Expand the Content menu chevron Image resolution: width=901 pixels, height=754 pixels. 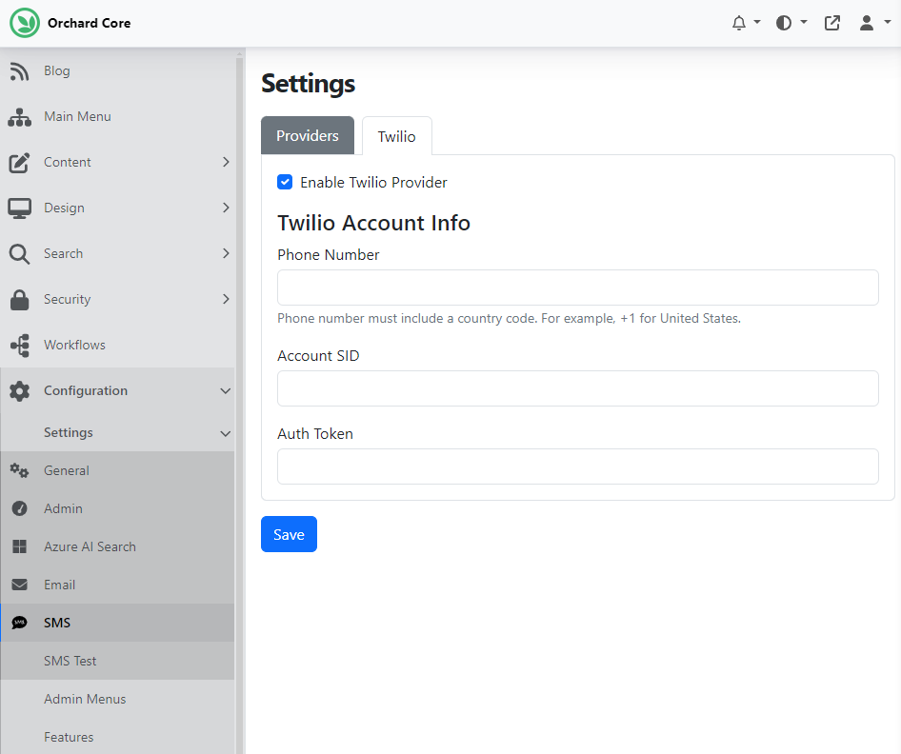[x=226, y=162]
